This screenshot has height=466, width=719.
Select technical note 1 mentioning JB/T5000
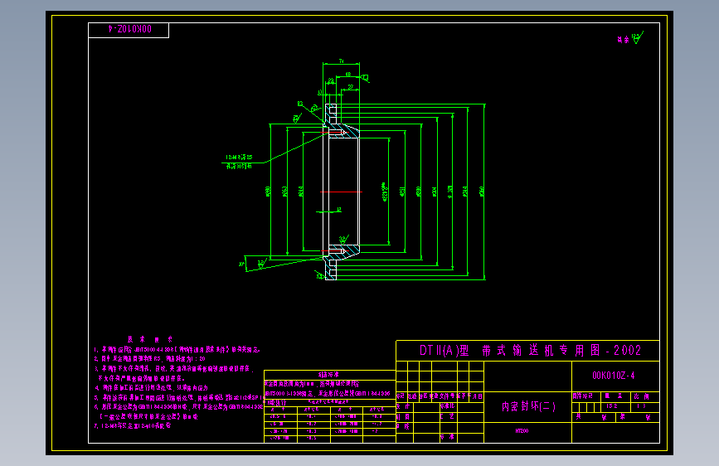pos(177,350)
